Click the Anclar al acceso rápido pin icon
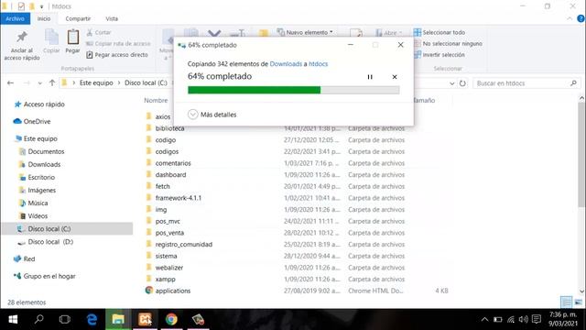 pyautogui.click(x=22, y=38)
